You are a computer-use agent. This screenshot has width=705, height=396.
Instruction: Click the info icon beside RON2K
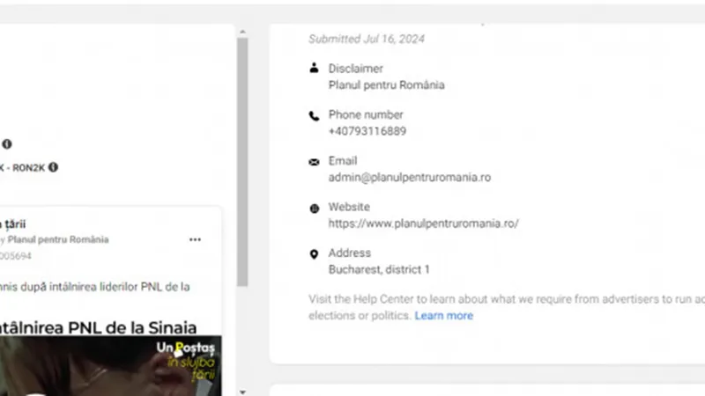53,167
